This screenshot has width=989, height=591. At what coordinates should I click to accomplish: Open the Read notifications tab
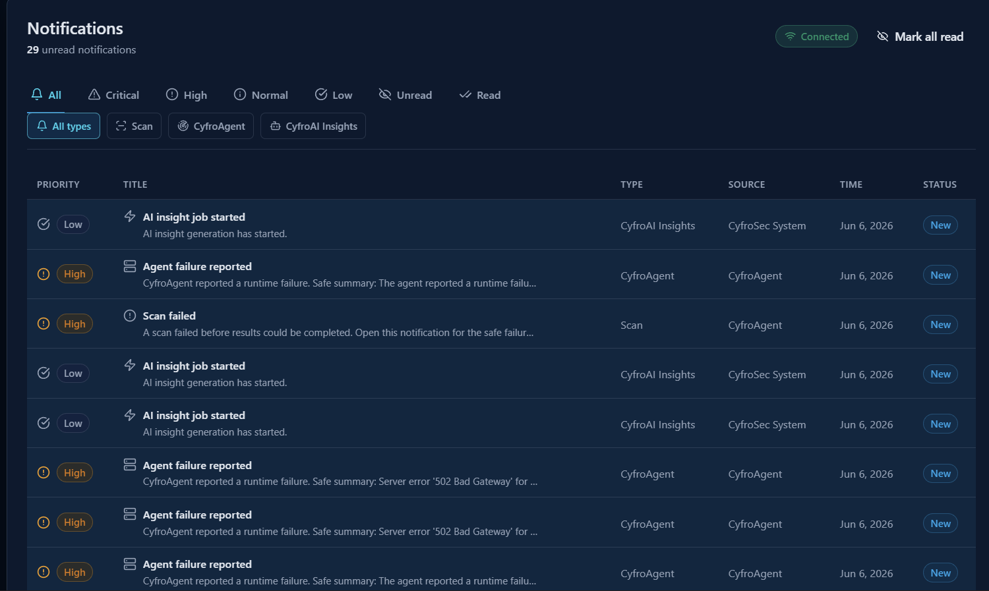point(480,95)
